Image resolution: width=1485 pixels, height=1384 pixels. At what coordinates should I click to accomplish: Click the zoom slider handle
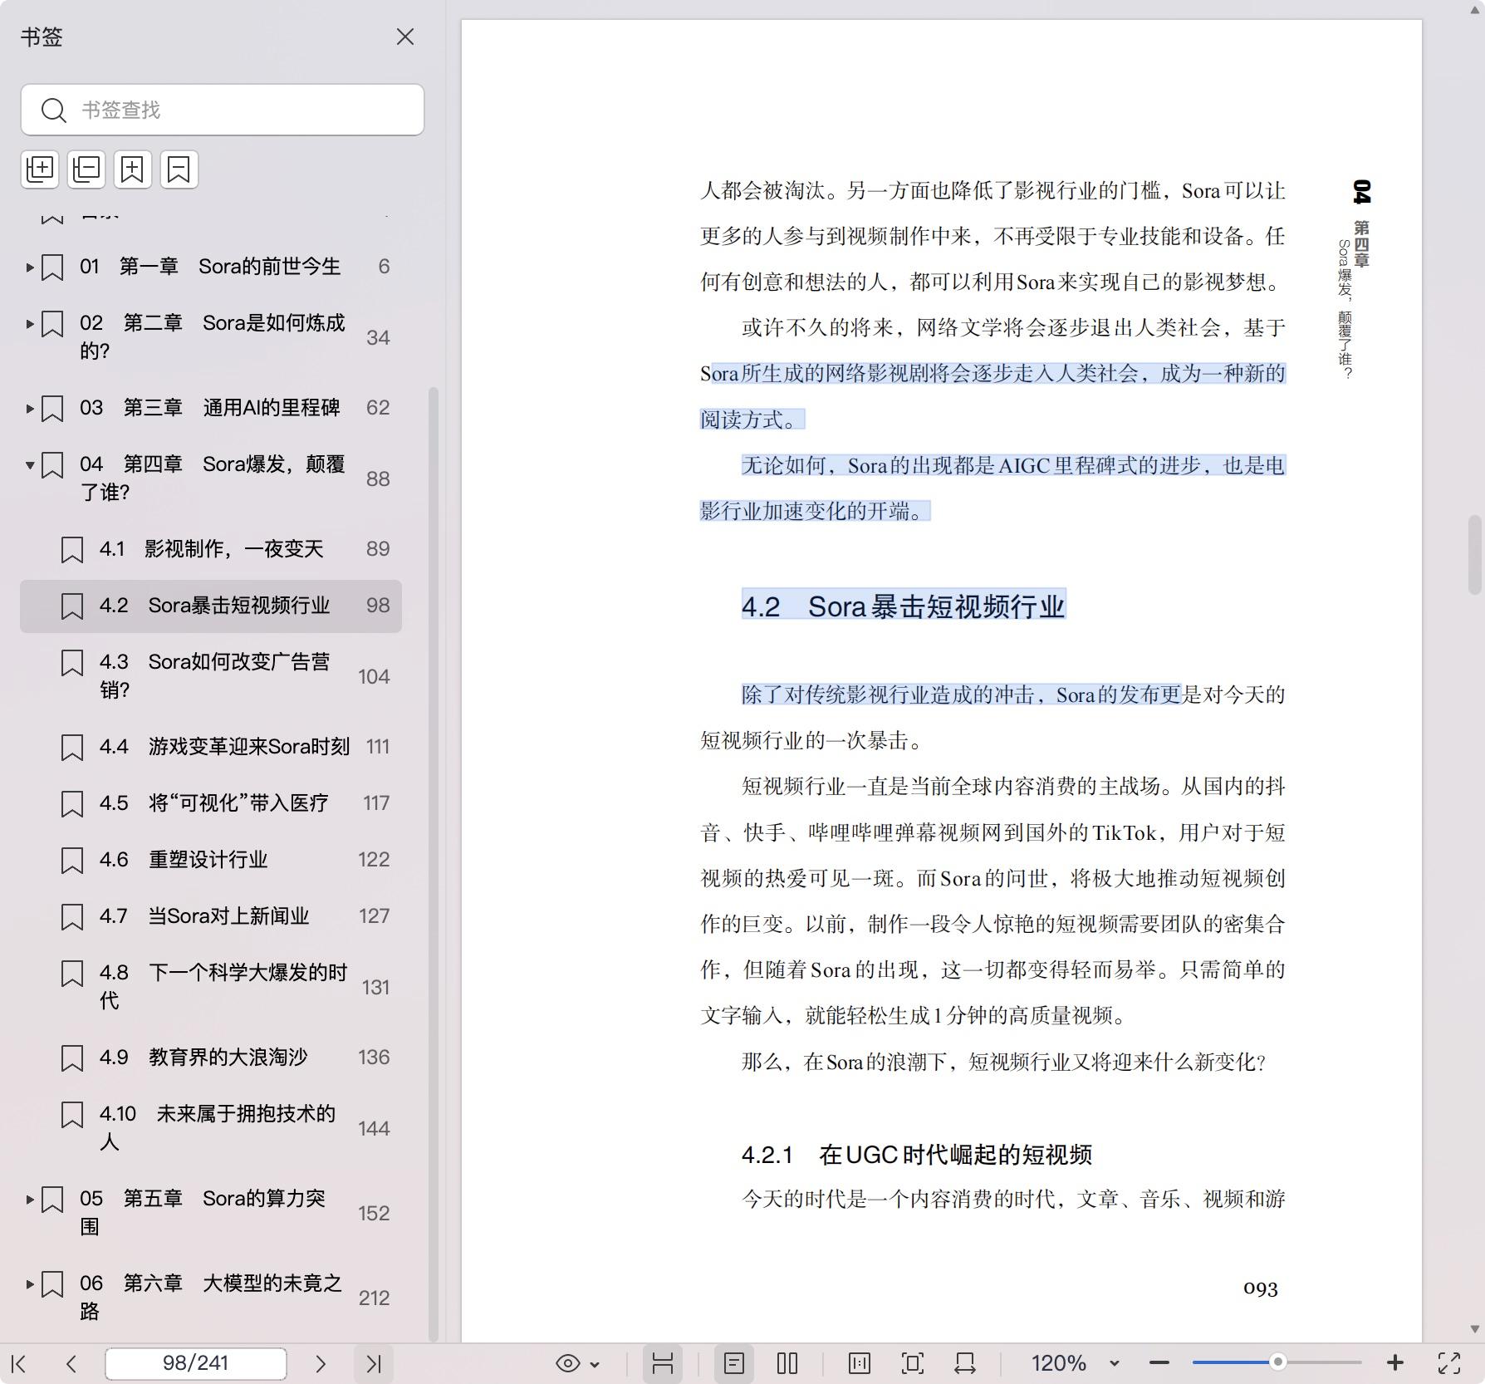click(x=1278, y=1362)
